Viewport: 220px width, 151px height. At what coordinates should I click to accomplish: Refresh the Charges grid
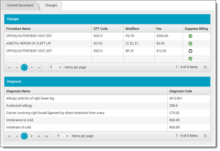pyautogui.click(x=205, y=67)
